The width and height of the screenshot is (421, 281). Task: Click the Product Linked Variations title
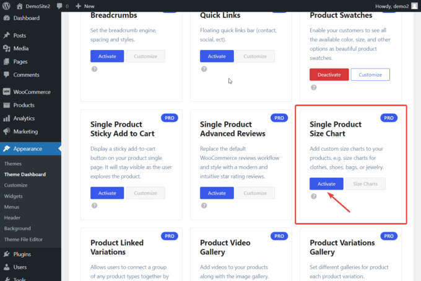click(117, 247)
